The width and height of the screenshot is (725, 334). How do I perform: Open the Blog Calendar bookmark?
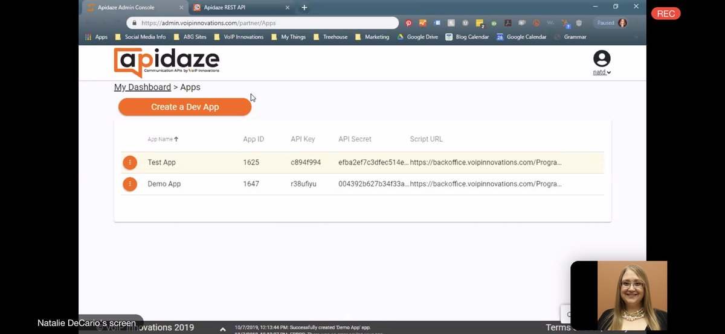pos(466,37)
